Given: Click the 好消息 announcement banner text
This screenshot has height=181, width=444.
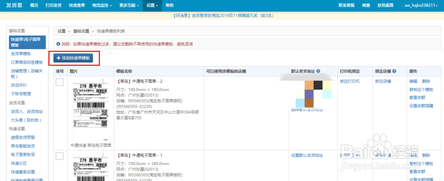Looking at the screenshot, I should click(223, 16).
